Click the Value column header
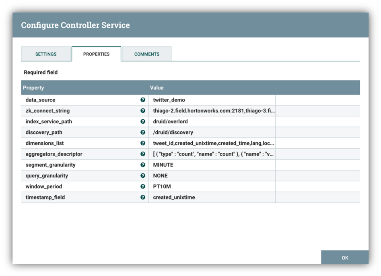Viewport: 381px width, 276px height. (157, 87)
